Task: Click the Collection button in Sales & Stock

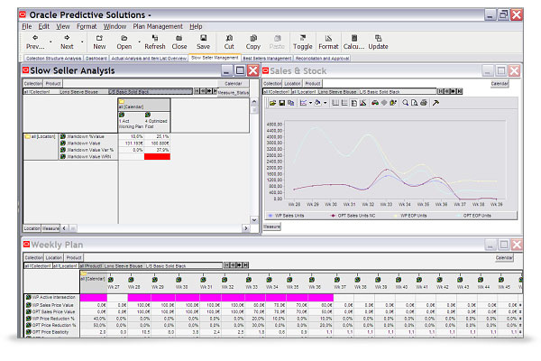Action: click(272, 84)
